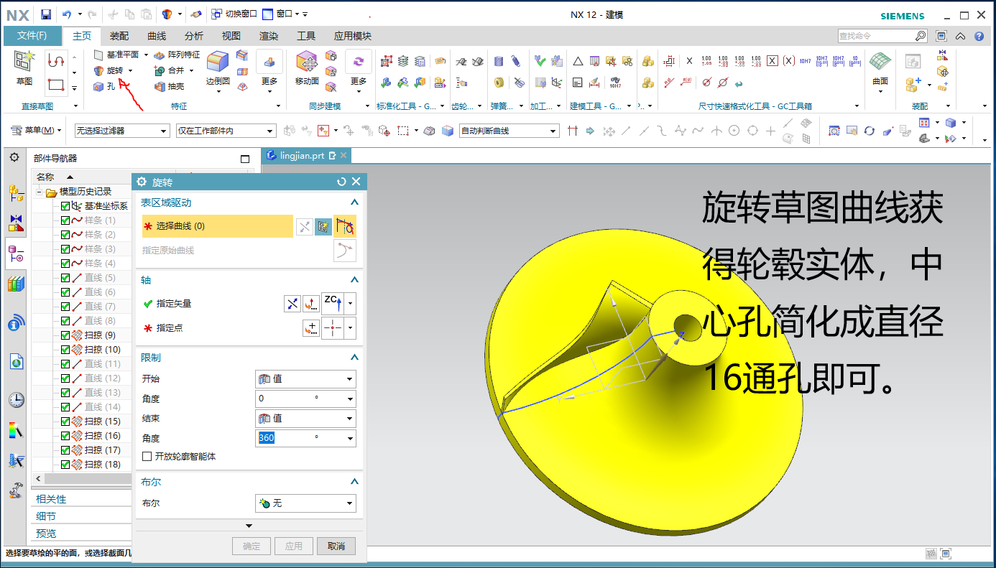996x568 pixels.
Task: Open the Reuse Library books icon
Action: click(x=16, y=284)
